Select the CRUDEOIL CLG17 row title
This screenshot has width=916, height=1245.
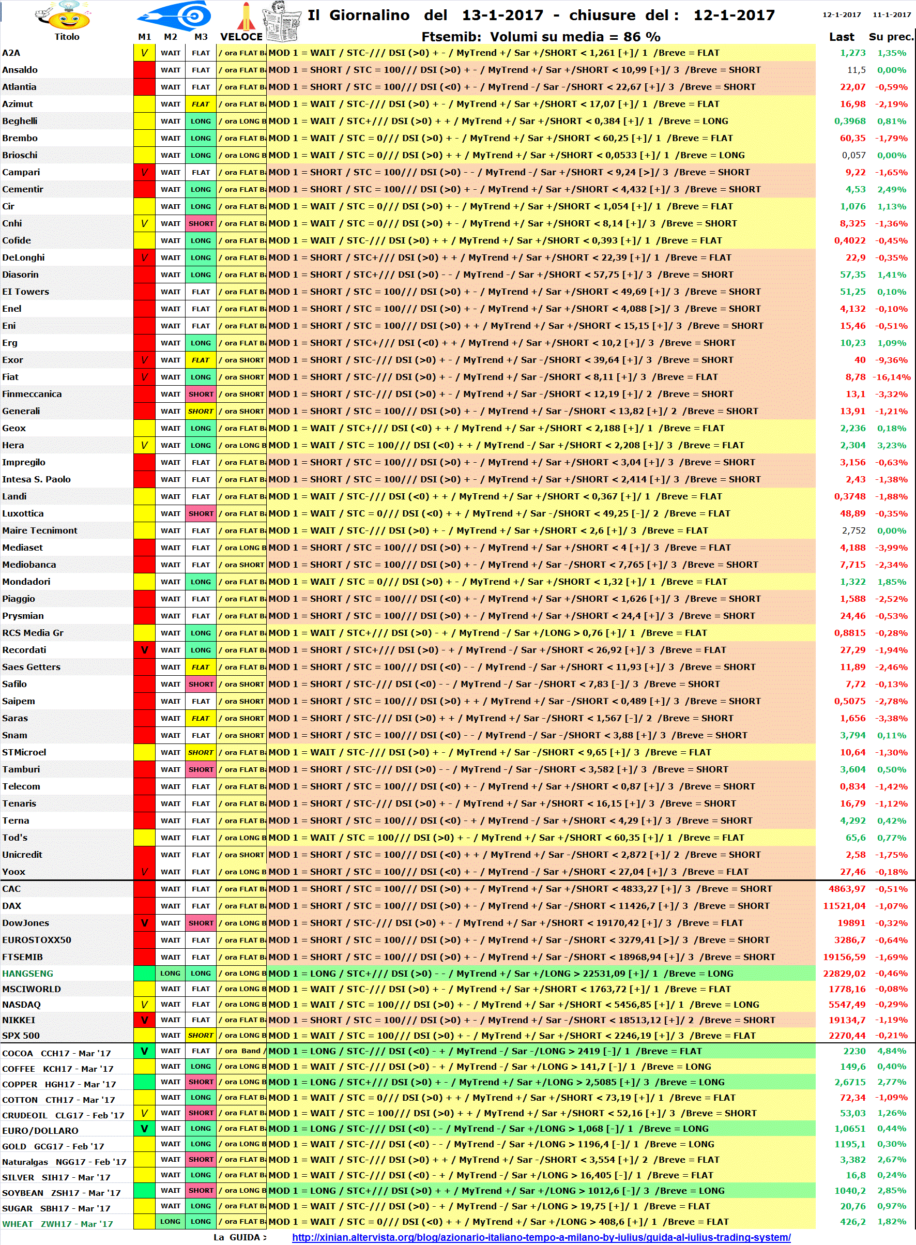tap(63, 1116)
